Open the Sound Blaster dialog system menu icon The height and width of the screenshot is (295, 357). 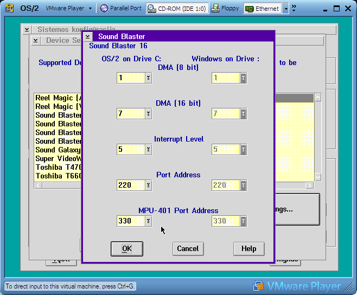click(x=88, y=36)
